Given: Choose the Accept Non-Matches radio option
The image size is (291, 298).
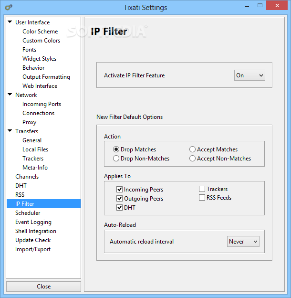Looking at the screenshot, I should (x=192, y=159).
